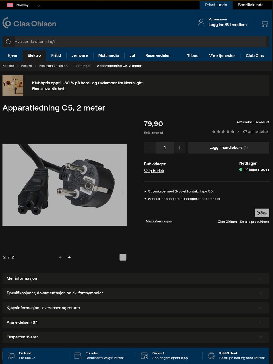
Task: Go to Forside breadcrumb
Action: (8, 66)
